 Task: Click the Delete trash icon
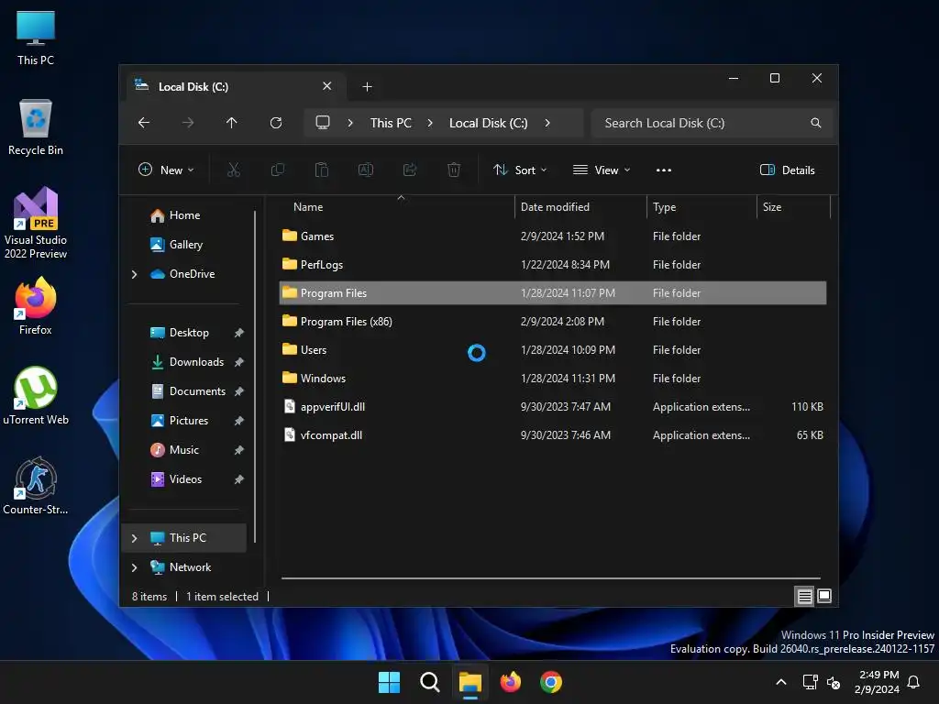[x=454, y=170]
